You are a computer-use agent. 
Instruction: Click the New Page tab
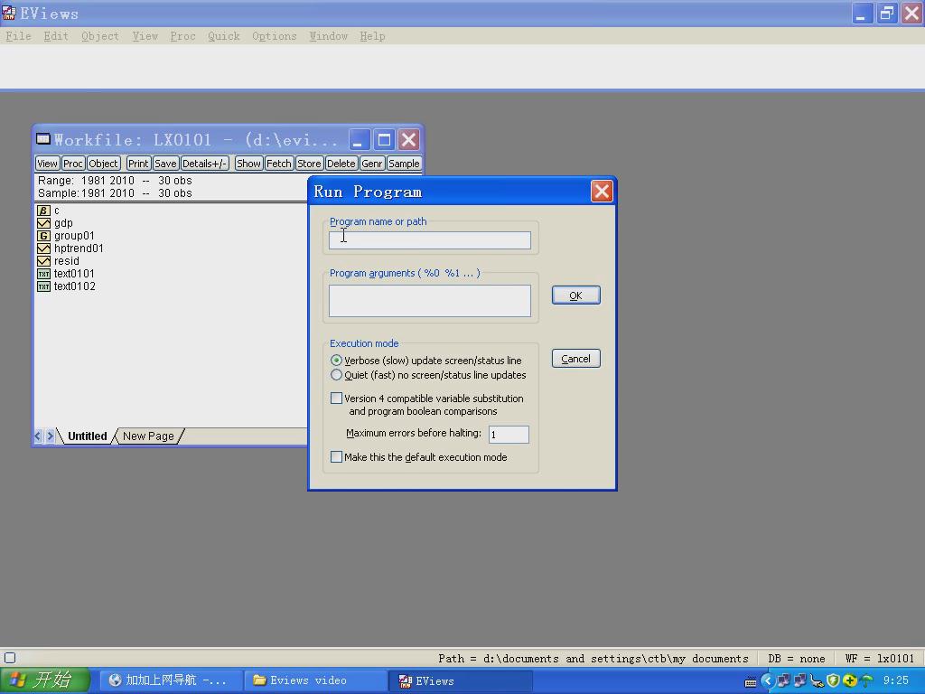[148, 436]
